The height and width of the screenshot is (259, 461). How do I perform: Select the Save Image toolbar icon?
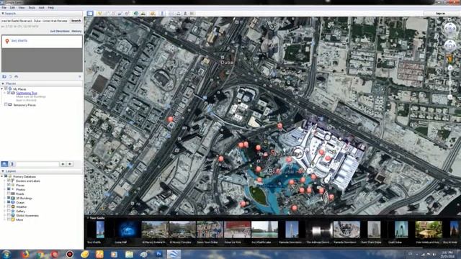click(185, 14)
